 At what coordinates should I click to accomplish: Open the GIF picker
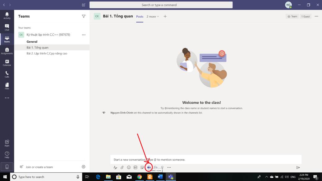pos(135,167)
